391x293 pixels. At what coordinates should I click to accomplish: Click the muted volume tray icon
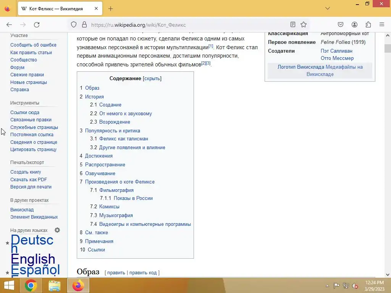(x=355, y=286)
